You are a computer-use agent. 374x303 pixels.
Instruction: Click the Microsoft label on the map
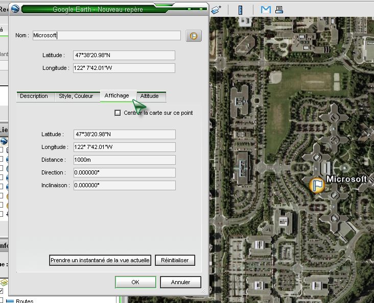(346, 179)
